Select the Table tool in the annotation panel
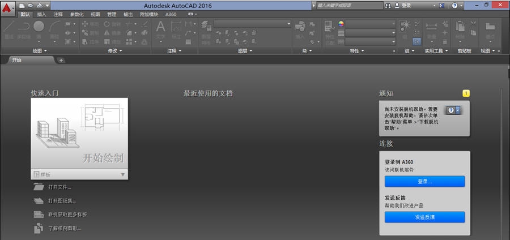Viewport: 510px width, 240px height. point(188,41)
